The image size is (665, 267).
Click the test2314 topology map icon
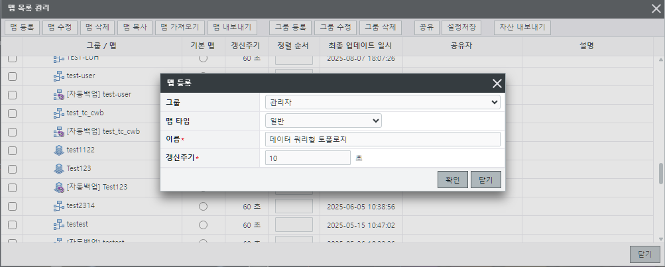pyautogui.click(x=58, y=206)
